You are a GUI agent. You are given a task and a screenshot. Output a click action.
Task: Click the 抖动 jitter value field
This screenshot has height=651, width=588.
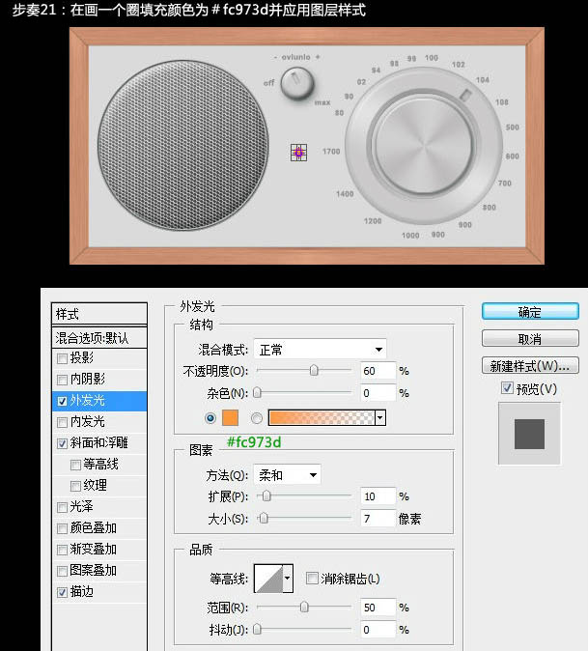click(378, 630)
